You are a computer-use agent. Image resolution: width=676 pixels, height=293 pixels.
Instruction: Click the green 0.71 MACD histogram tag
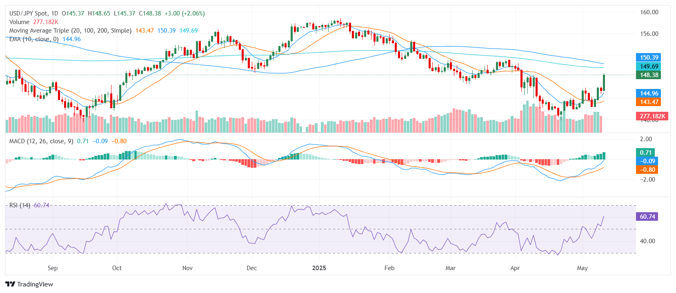click(645, 153)
